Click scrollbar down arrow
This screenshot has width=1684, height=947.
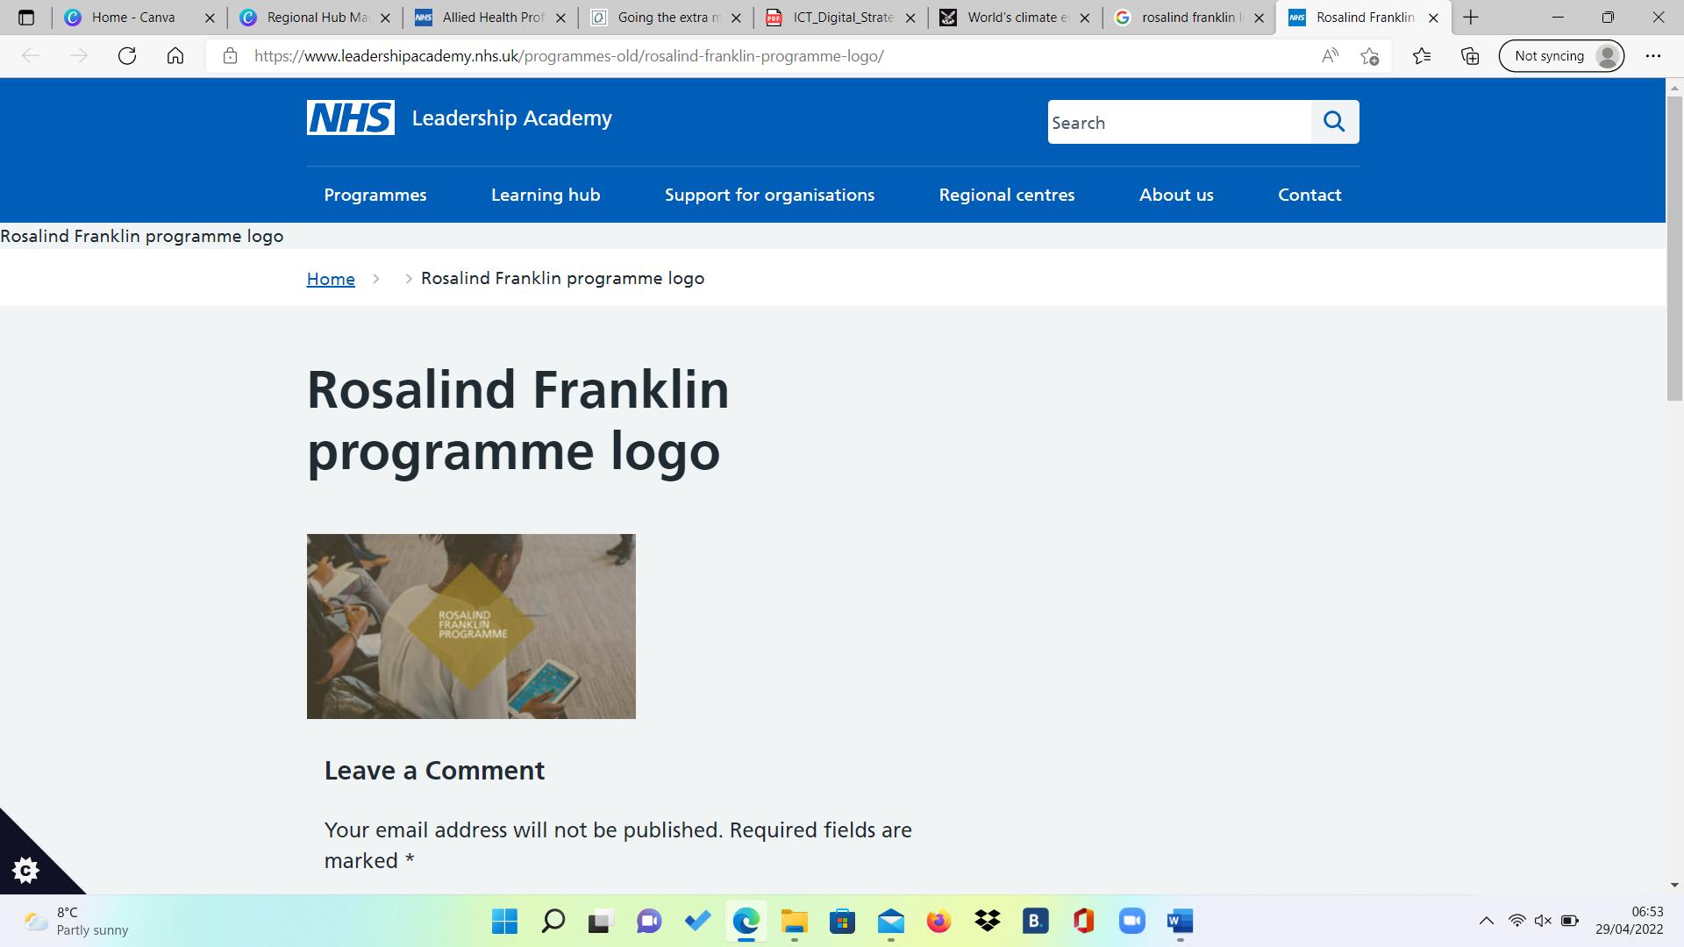(x=1674, y=886)
